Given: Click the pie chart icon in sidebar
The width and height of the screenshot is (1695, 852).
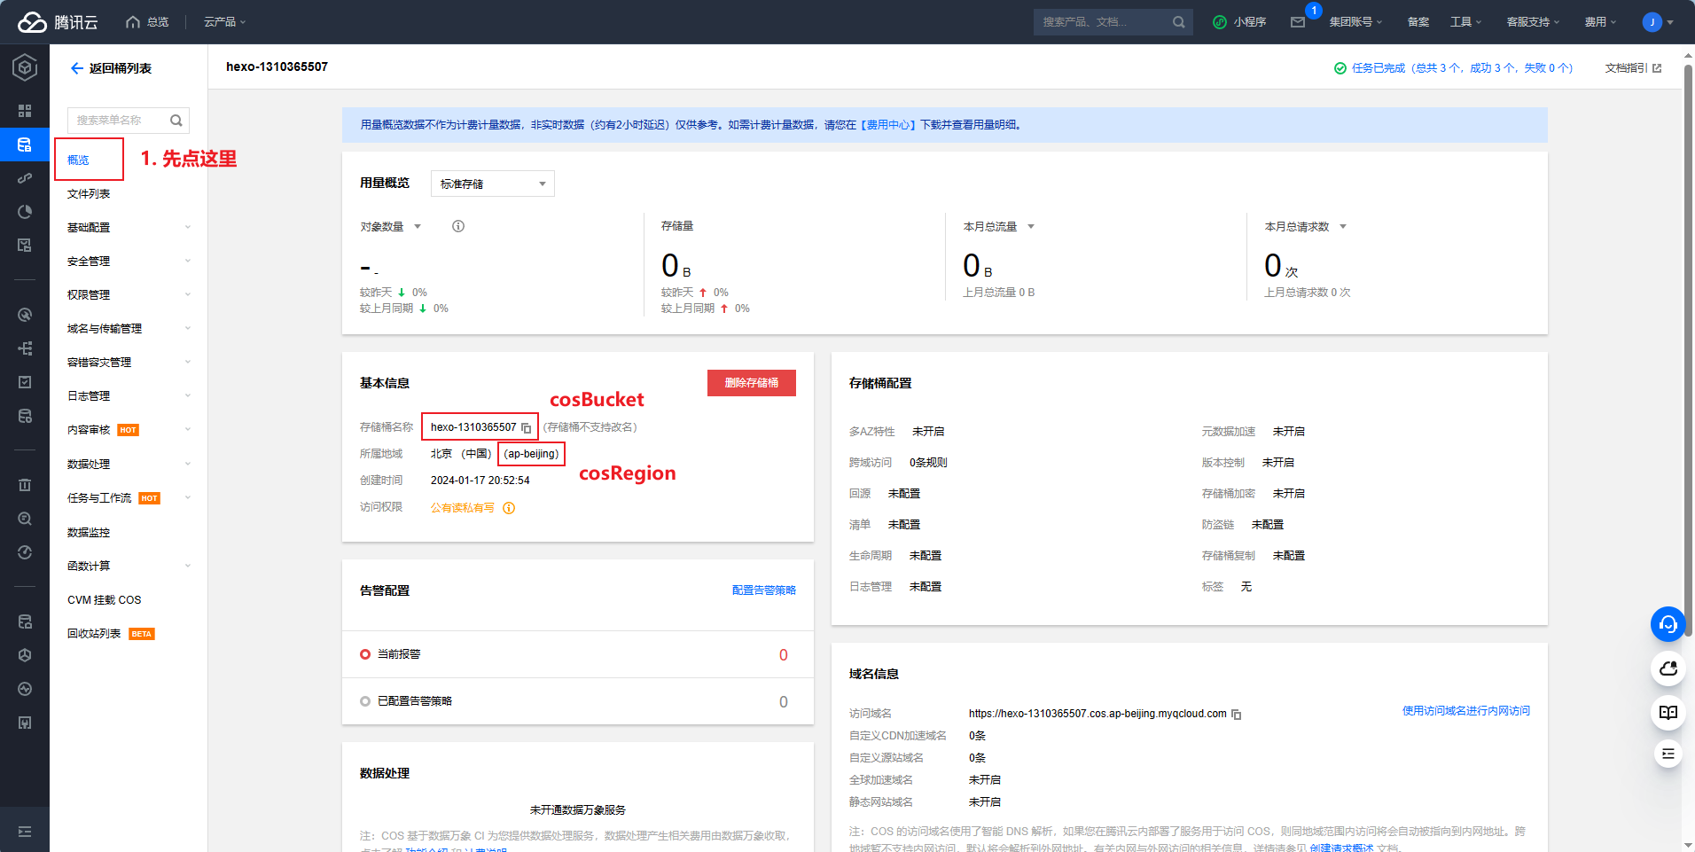Looking at the screenshot, I should (25, 212).
